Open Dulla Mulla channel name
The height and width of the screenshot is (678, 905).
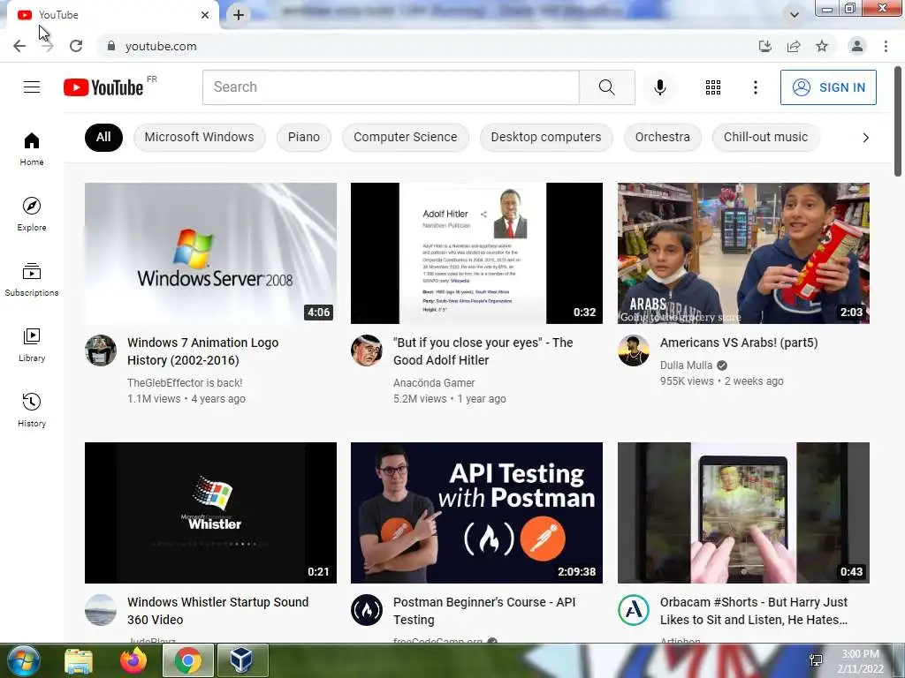[686, 365]
